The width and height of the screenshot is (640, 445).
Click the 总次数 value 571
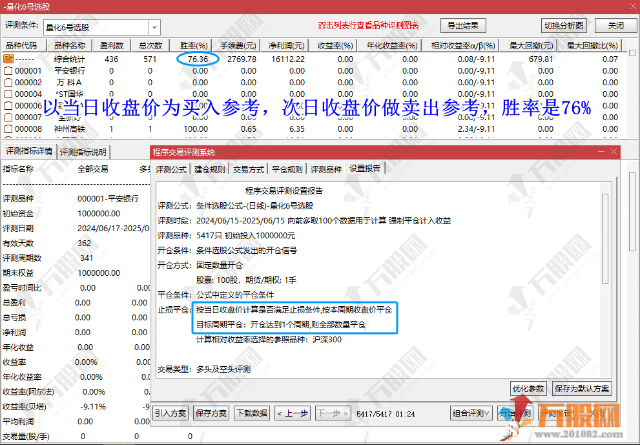click(x=150, y=59)
